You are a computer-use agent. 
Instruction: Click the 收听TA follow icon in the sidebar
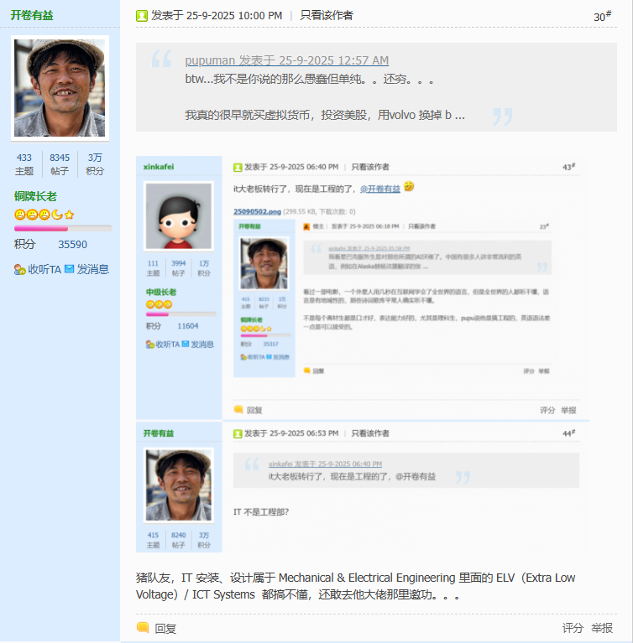[x=20, y=270]
